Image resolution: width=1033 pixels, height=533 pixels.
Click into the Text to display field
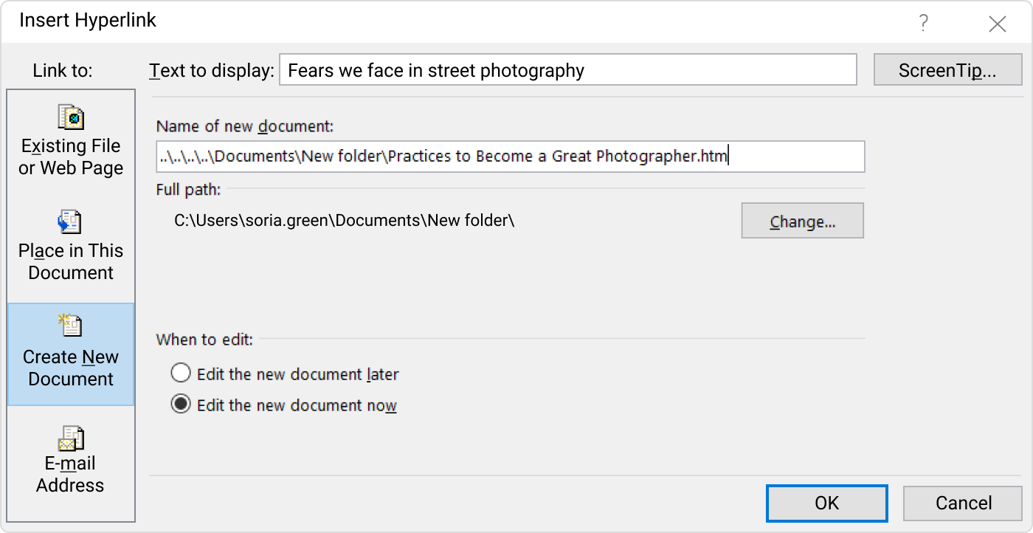[568, 70]
